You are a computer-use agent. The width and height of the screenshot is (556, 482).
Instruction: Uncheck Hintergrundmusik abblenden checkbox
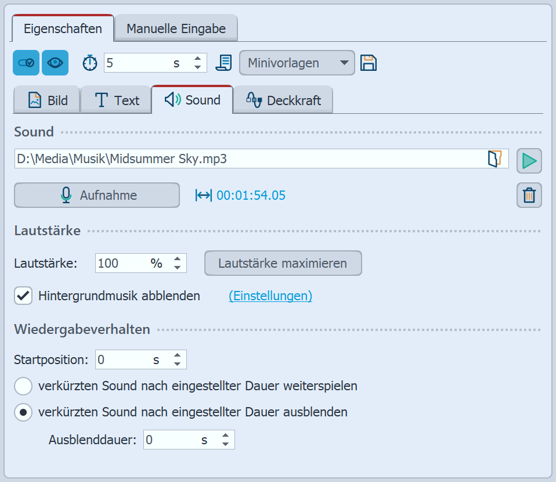click(x=23, y=296)
